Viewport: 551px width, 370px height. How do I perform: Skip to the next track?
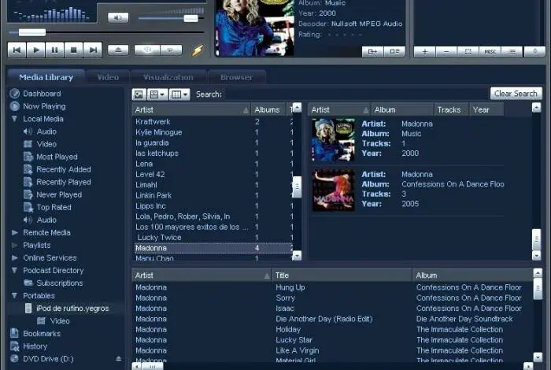93,50
